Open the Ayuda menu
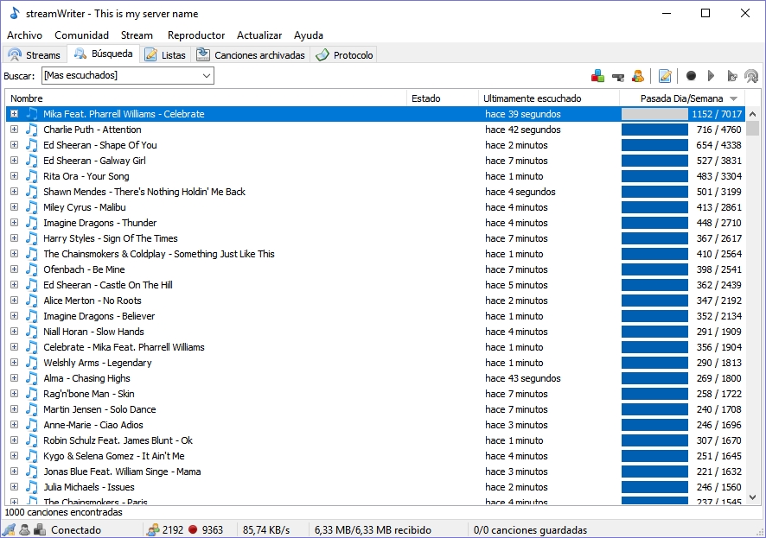Screen dimensions: 766x538 click(x=309, y=35)
